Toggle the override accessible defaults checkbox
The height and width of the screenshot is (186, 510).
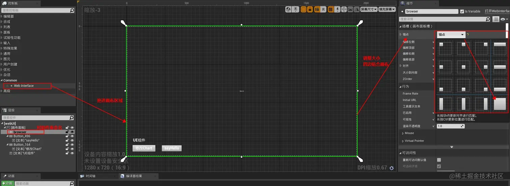(439, 160)
